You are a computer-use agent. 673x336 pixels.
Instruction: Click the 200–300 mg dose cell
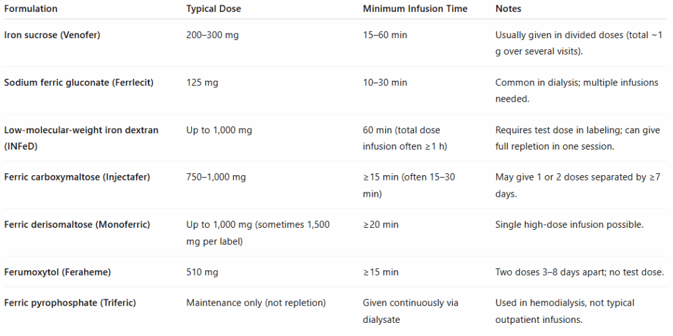point(213,35)
